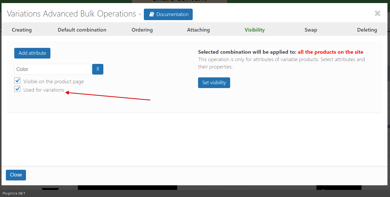Viewport: 390px width, 197px height.
Task: Focus the Color attribute input field
Action: click(52, 69)
